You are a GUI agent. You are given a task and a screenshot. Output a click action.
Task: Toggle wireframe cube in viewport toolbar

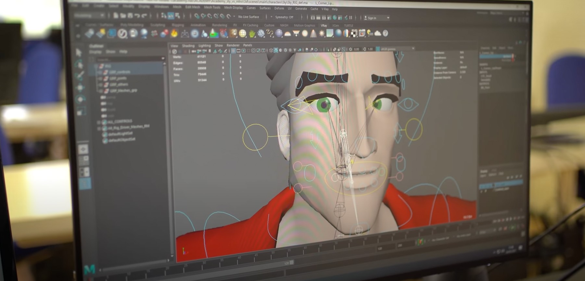point(271,50)
